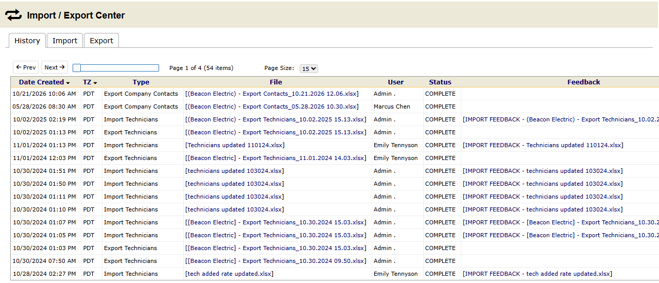Go to previous page with Prev button

[x=26, y=67]
